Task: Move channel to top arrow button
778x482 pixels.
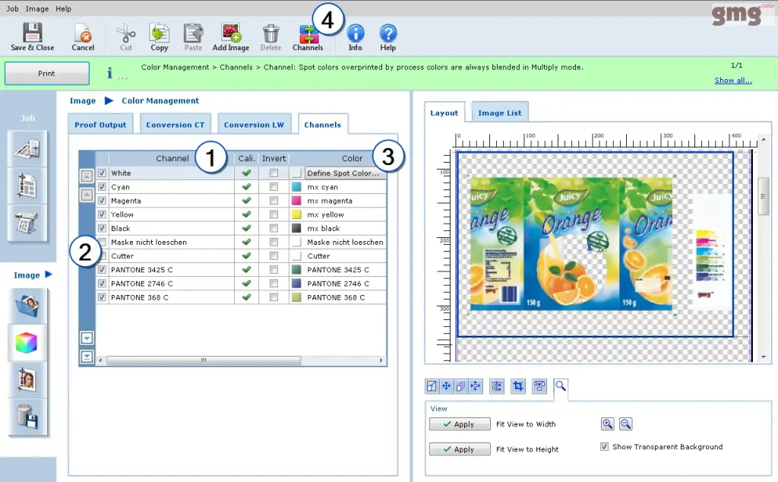Action: tap(87, 176)
